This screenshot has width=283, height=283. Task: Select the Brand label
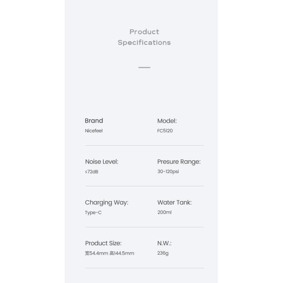pos(94,121)
